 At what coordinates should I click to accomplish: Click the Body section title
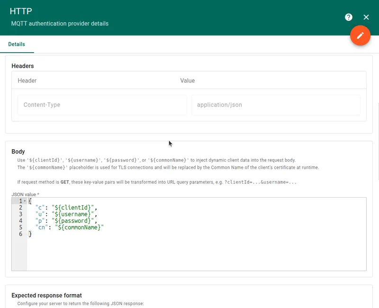point(18,152)
